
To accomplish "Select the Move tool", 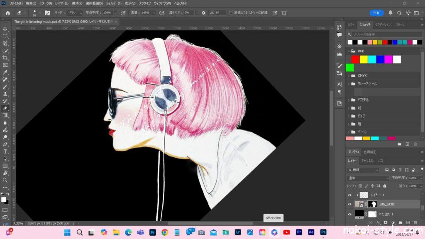I will click(5, 29).
